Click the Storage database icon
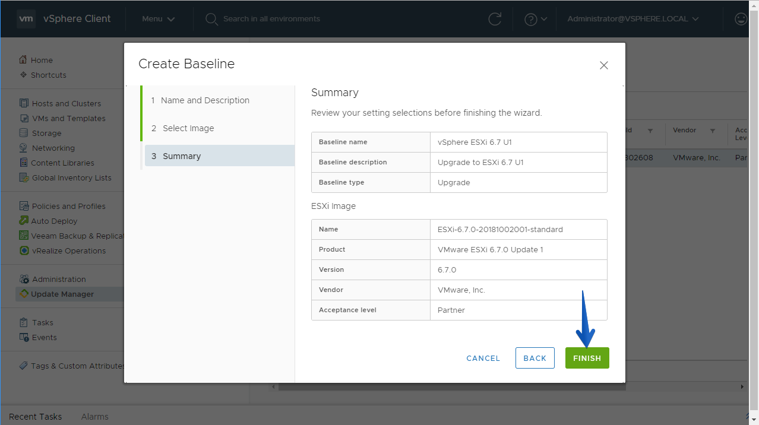 pos(24,133)
